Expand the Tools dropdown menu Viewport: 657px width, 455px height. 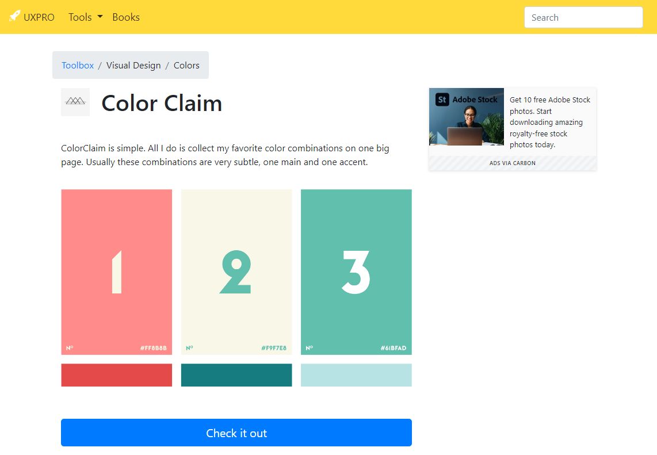tap(86, 17)
